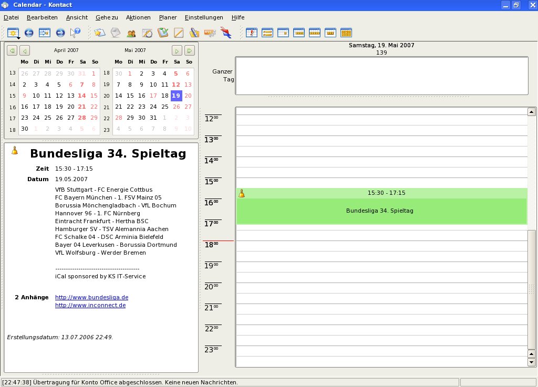Jump forward one year with double-right arrow
The height and width of the screenshot is (387, 538).
tap(189, 51)
